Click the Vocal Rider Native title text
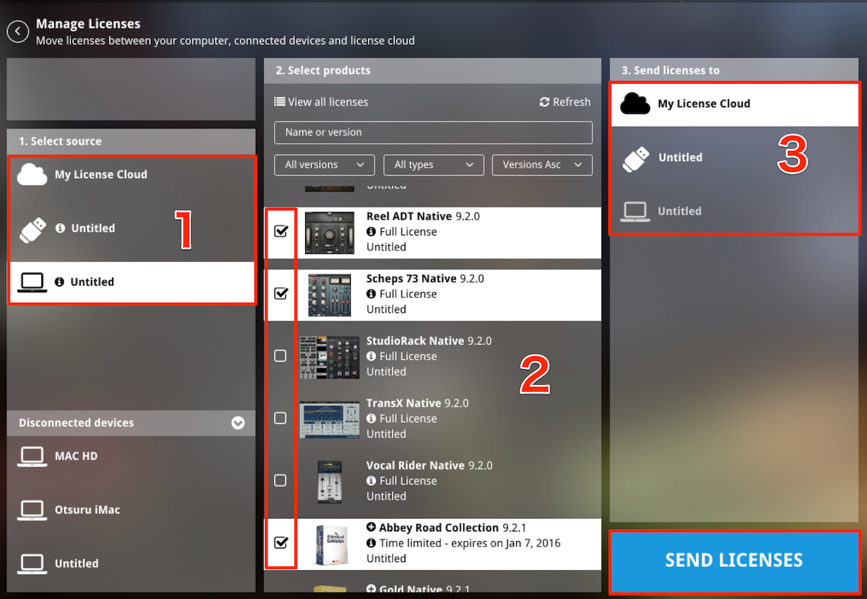867x599 pixels. click(416, 465)
